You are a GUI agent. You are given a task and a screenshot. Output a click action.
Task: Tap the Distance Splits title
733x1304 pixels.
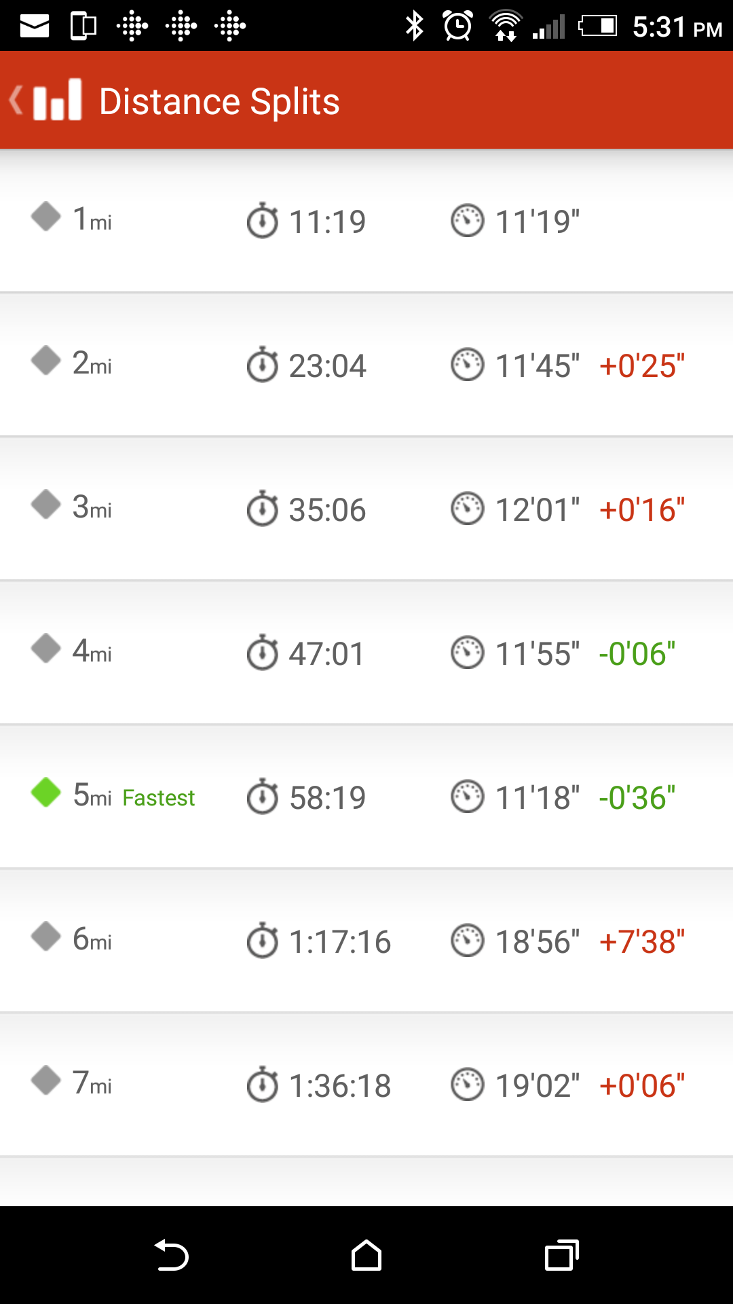click(x=219, y=102)
